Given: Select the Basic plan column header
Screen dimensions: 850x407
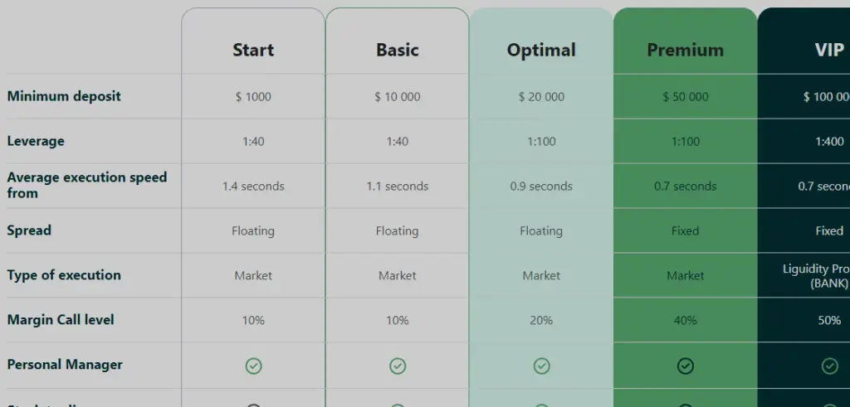Looking at the screenshot, I should point(398,50).
